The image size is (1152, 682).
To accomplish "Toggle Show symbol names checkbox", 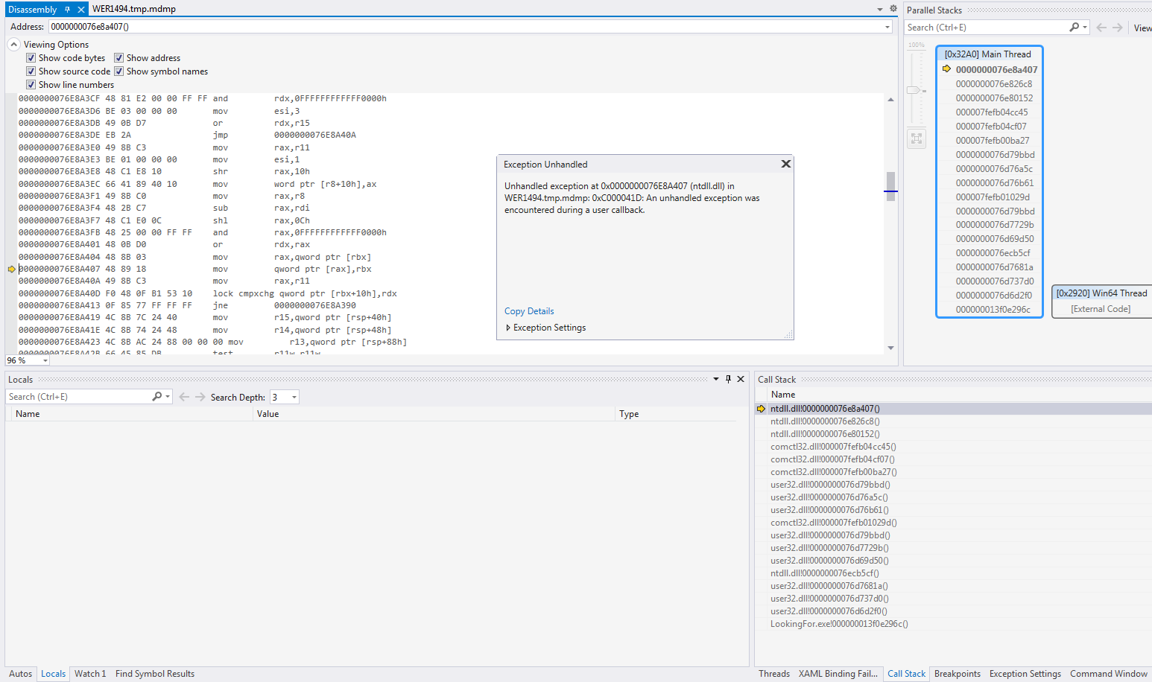I will 118,71.
